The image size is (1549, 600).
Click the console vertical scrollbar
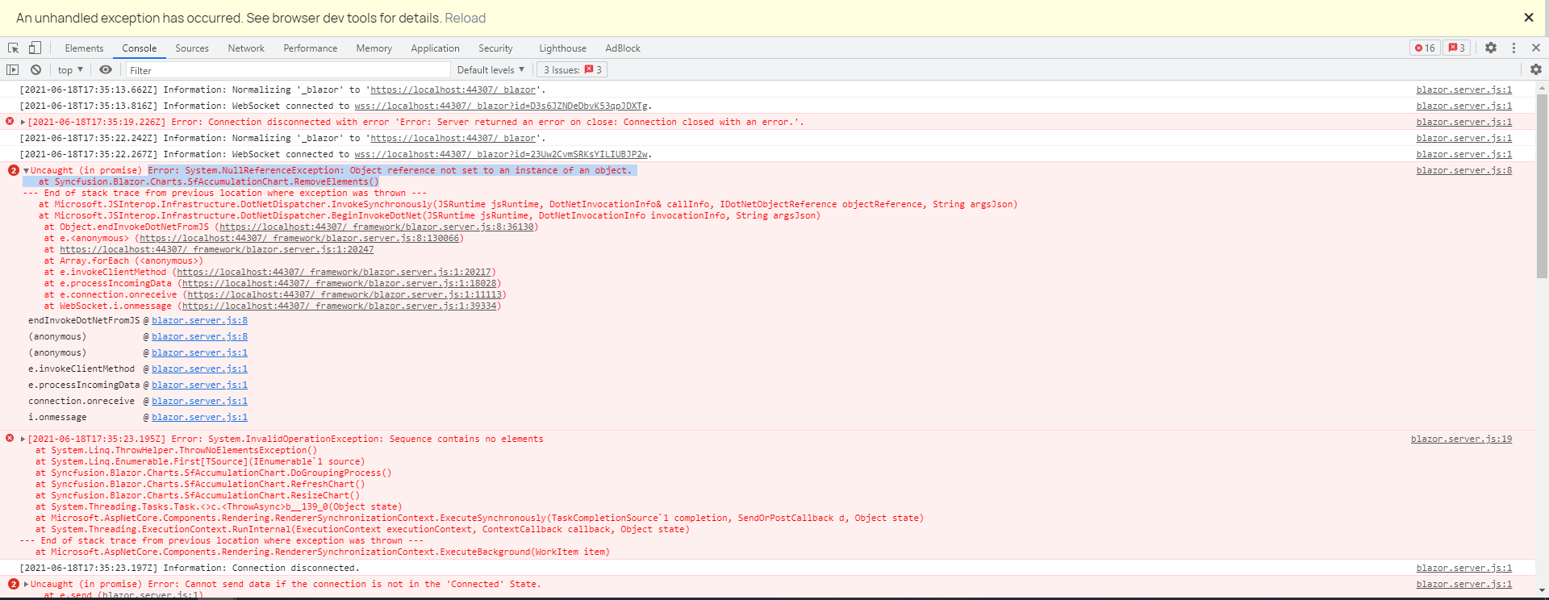point(1542,185)
